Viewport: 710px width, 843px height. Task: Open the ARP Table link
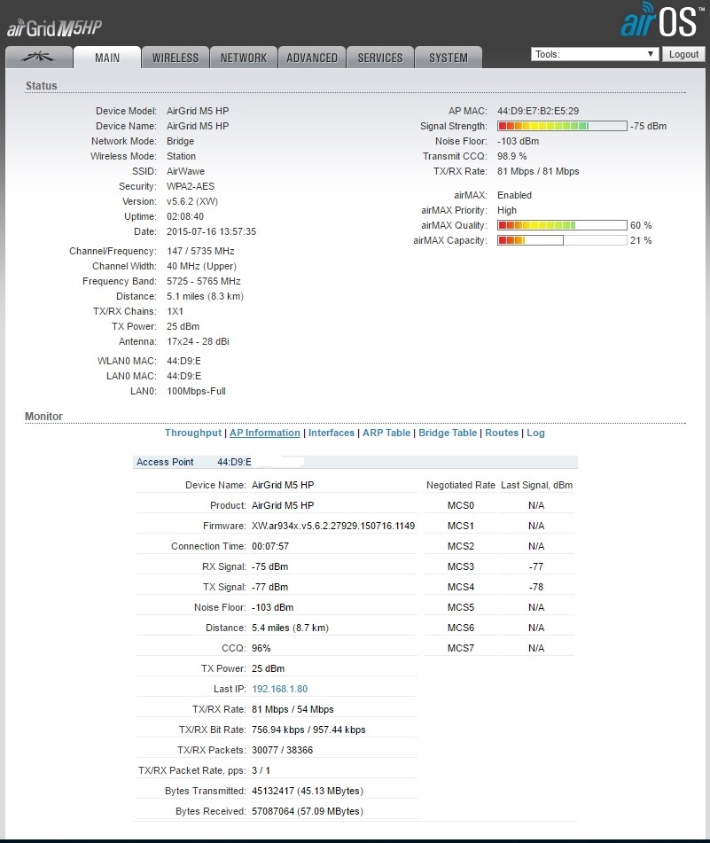[x=386, y=433]
